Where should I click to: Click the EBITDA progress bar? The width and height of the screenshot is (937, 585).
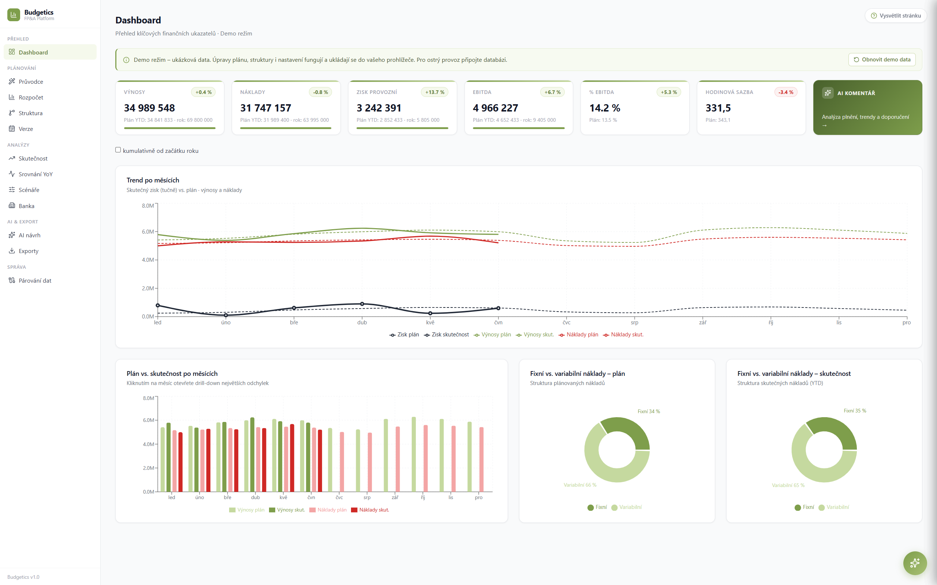coord(519,128)
